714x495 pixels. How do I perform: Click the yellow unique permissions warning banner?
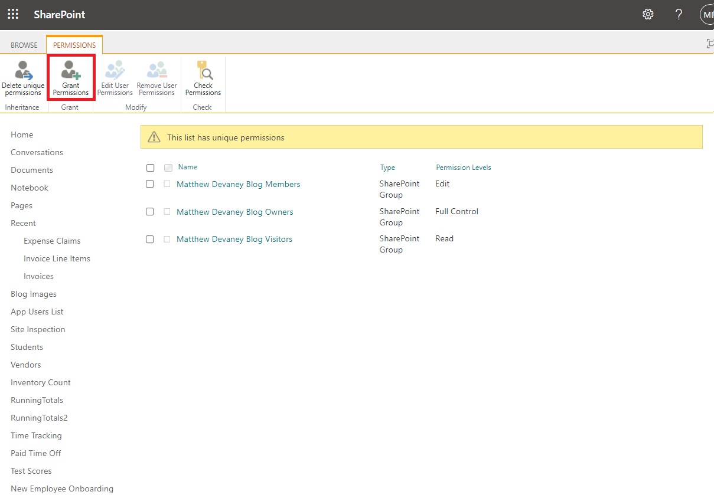(421, 136)
